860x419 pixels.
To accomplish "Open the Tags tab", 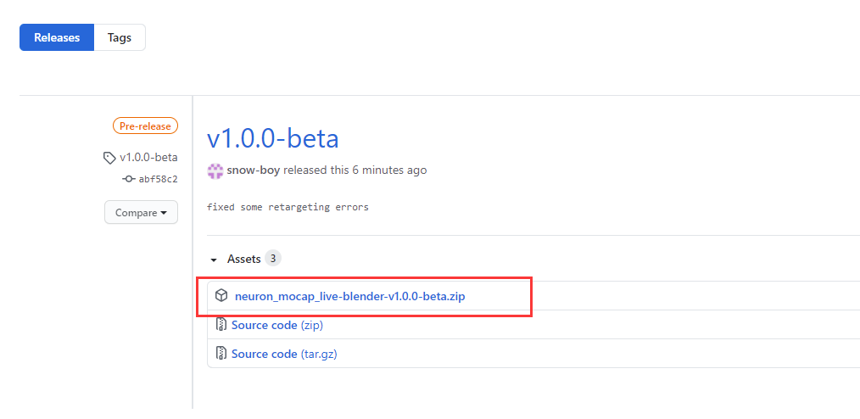I will (120, 37).
